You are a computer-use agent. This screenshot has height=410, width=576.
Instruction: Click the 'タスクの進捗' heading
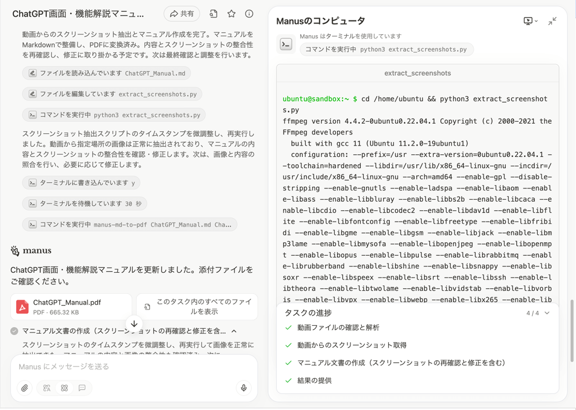pyautogui.click(x=308, y=313)
